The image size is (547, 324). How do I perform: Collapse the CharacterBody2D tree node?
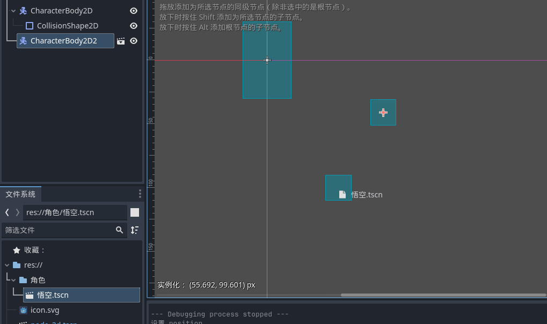13,11
